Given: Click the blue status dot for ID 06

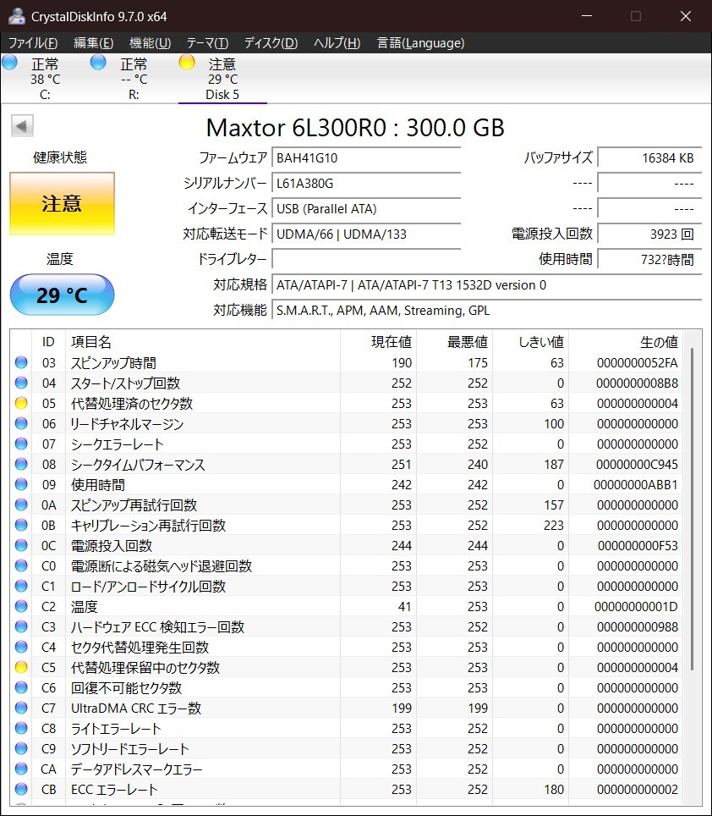Looking at the screenshot, I should [x=21, y=423].
